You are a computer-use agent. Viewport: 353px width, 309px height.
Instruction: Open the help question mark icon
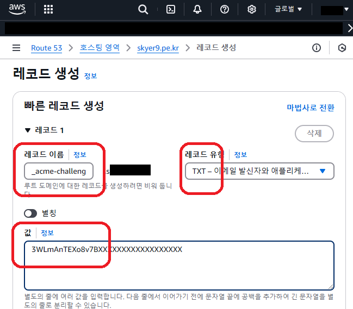pyautogui.click(x=224, y=9)
